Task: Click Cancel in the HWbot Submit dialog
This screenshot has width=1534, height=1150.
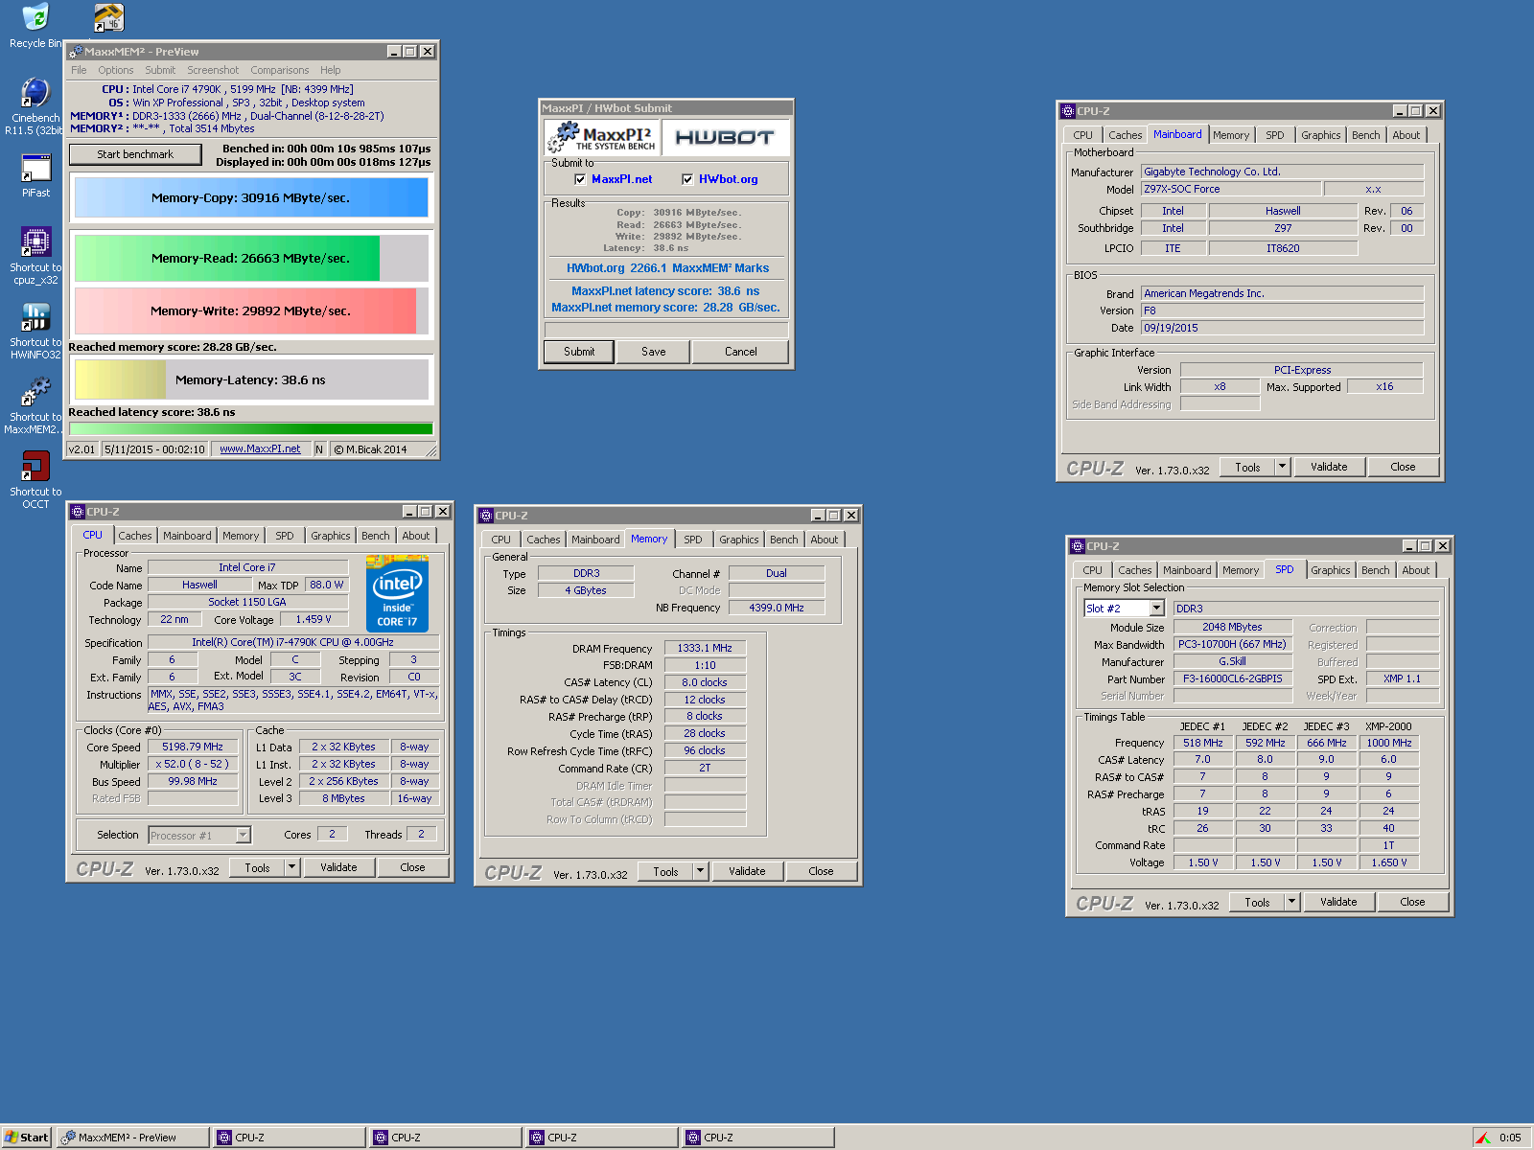Action: coord(740,352)
